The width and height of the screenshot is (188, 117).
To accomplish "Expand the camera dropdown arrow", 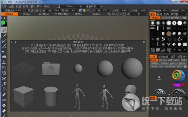I will [x=147, y=14].
